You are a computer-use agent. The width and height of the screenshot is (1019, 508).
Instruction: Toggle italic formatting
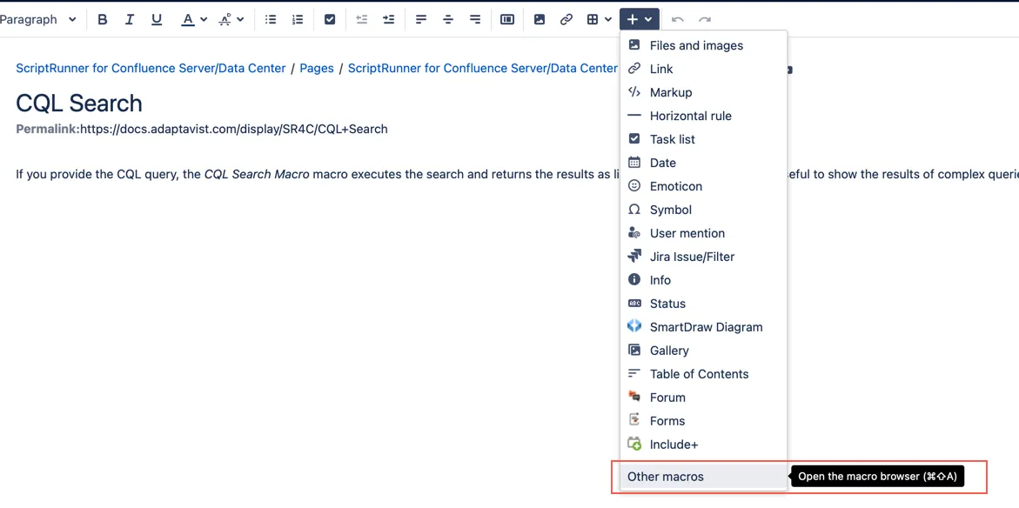[130, 19]
